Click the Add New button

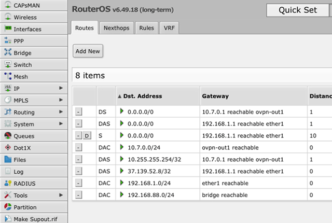[x=88, y=51]
